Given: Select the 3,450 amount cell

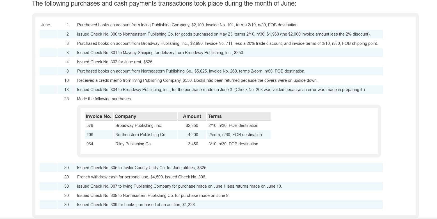Looking at the screenshot, I should coord(193,144).
